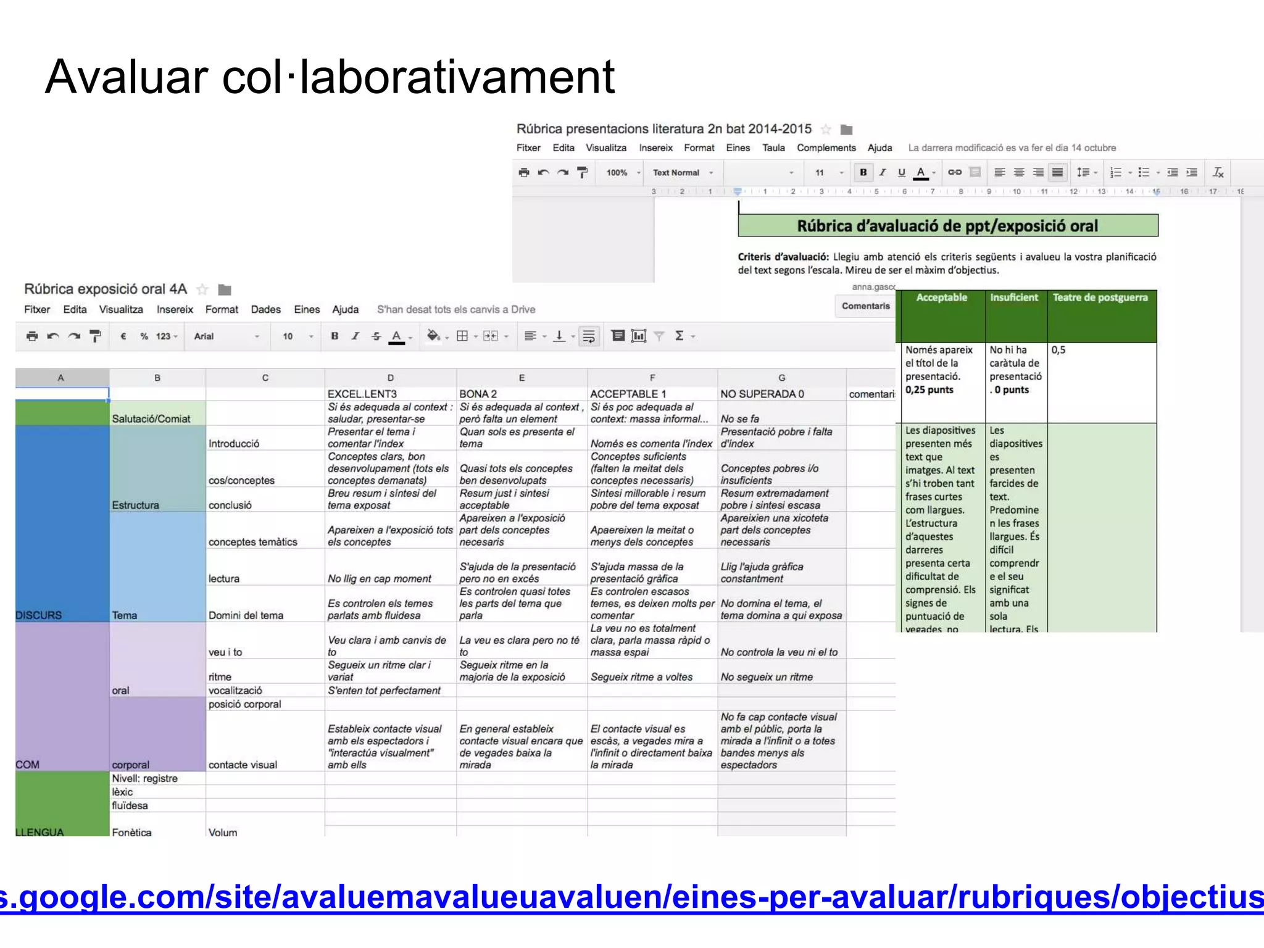The width and height of the screenshot is (1264, 948).
Task: Increase indent in the document
Action: [1192, 172]
